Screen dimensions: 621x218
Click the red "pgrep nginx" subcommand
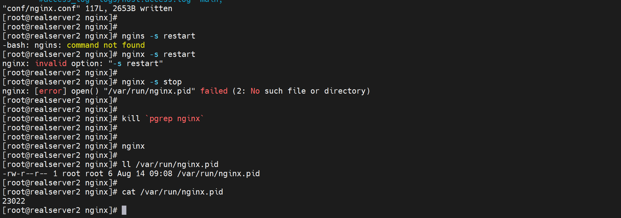coord(175,118)
